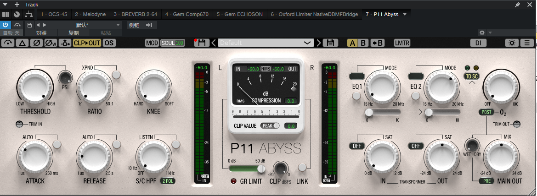This screenshot has height=196, width=537.
Task: Select the next preset with right chevron
Action: point(319,43)
